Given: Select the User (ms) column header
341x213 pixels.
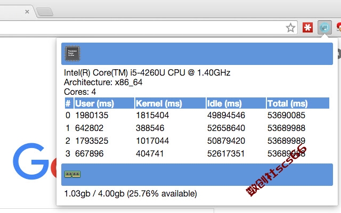Looking at the screenshot, I should 104,103.
